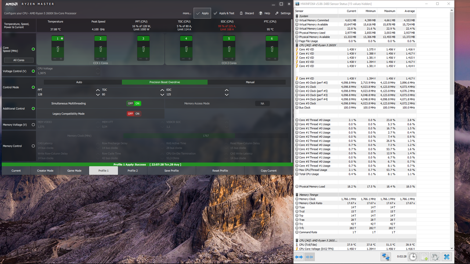Click the Save Profile button
This screenshot has width=470, height=264.
tap(171, 170)
